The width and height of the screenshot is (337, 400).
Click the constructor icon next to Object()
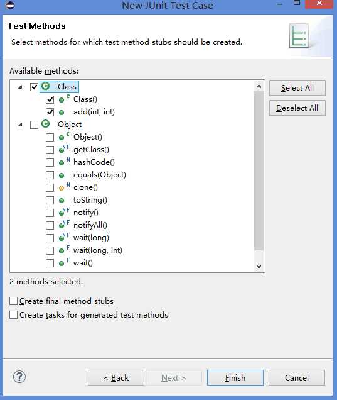click(x=64, y=136)
